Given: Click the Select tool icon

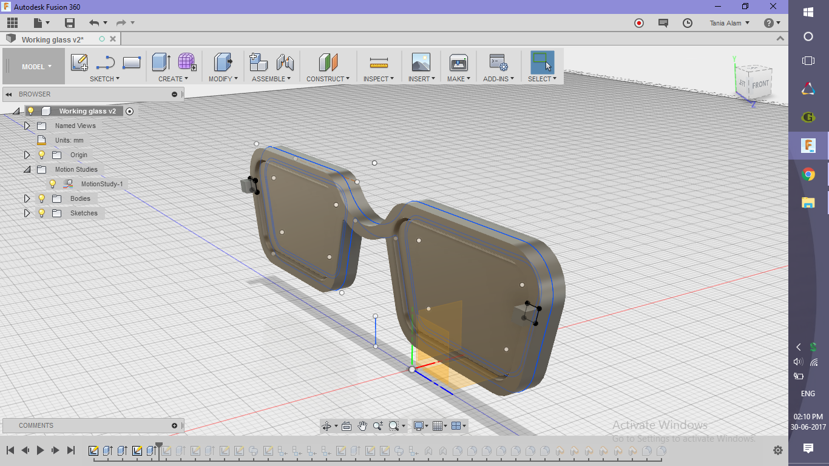Looking at the screenshot, I should point(542,62).
